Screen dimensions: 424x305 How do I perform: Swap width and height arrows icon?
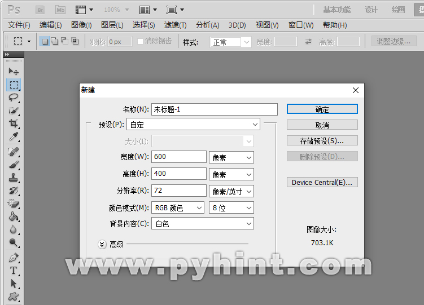pyautogui.click(x=308, y=42)
